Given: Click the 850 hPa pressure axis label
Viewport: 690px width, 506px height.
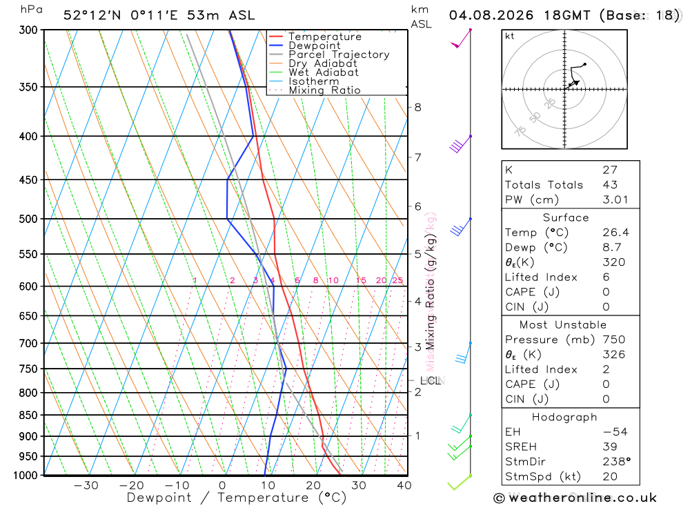Looking at the screenshot, I should (28, 416).
